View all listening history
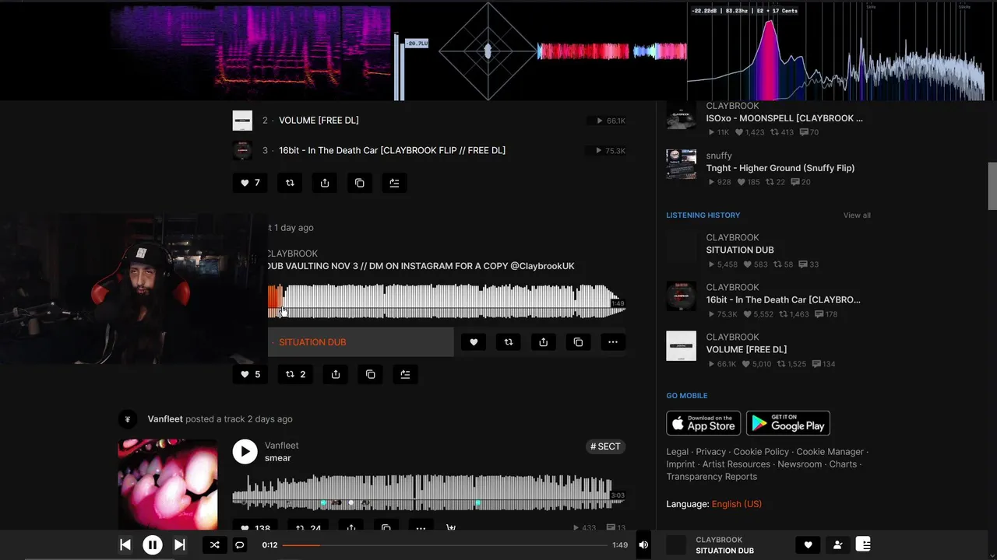The image size is (997, 560). [857, 215]
